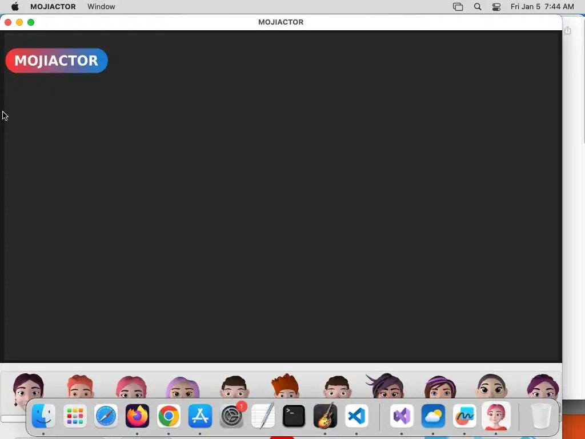Viewport: 585px width, 439px height.
Task: Select the avatar with spiky orange hair
Action: point(286,386)
